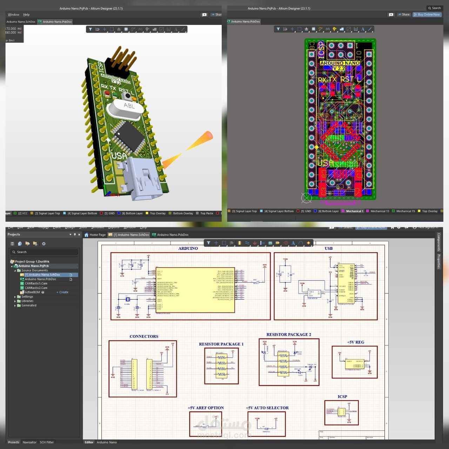Image resolution: width=449 pixels, height=449 pixels.
Task: Click the place component icon in the 3D view toolbar
Action: pyautogui.click(x=126, y=29)
